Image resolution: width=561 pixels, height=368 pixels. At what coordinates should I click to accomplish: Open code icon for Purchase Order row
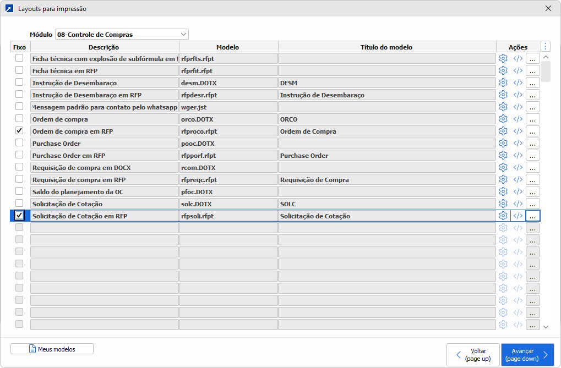tap(518, 143)
